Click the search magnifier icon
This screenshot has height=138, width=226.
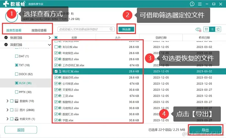pyautogui.click(x=111, y=29)
